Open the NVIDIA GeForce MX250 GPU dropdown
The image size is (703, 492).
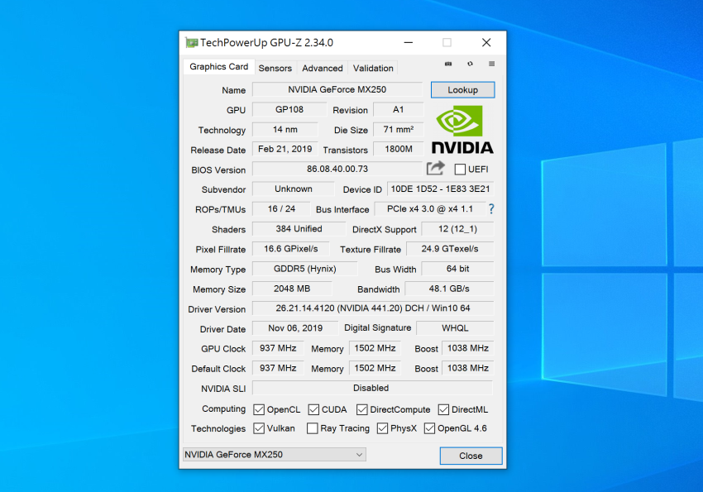coord(275,454)
